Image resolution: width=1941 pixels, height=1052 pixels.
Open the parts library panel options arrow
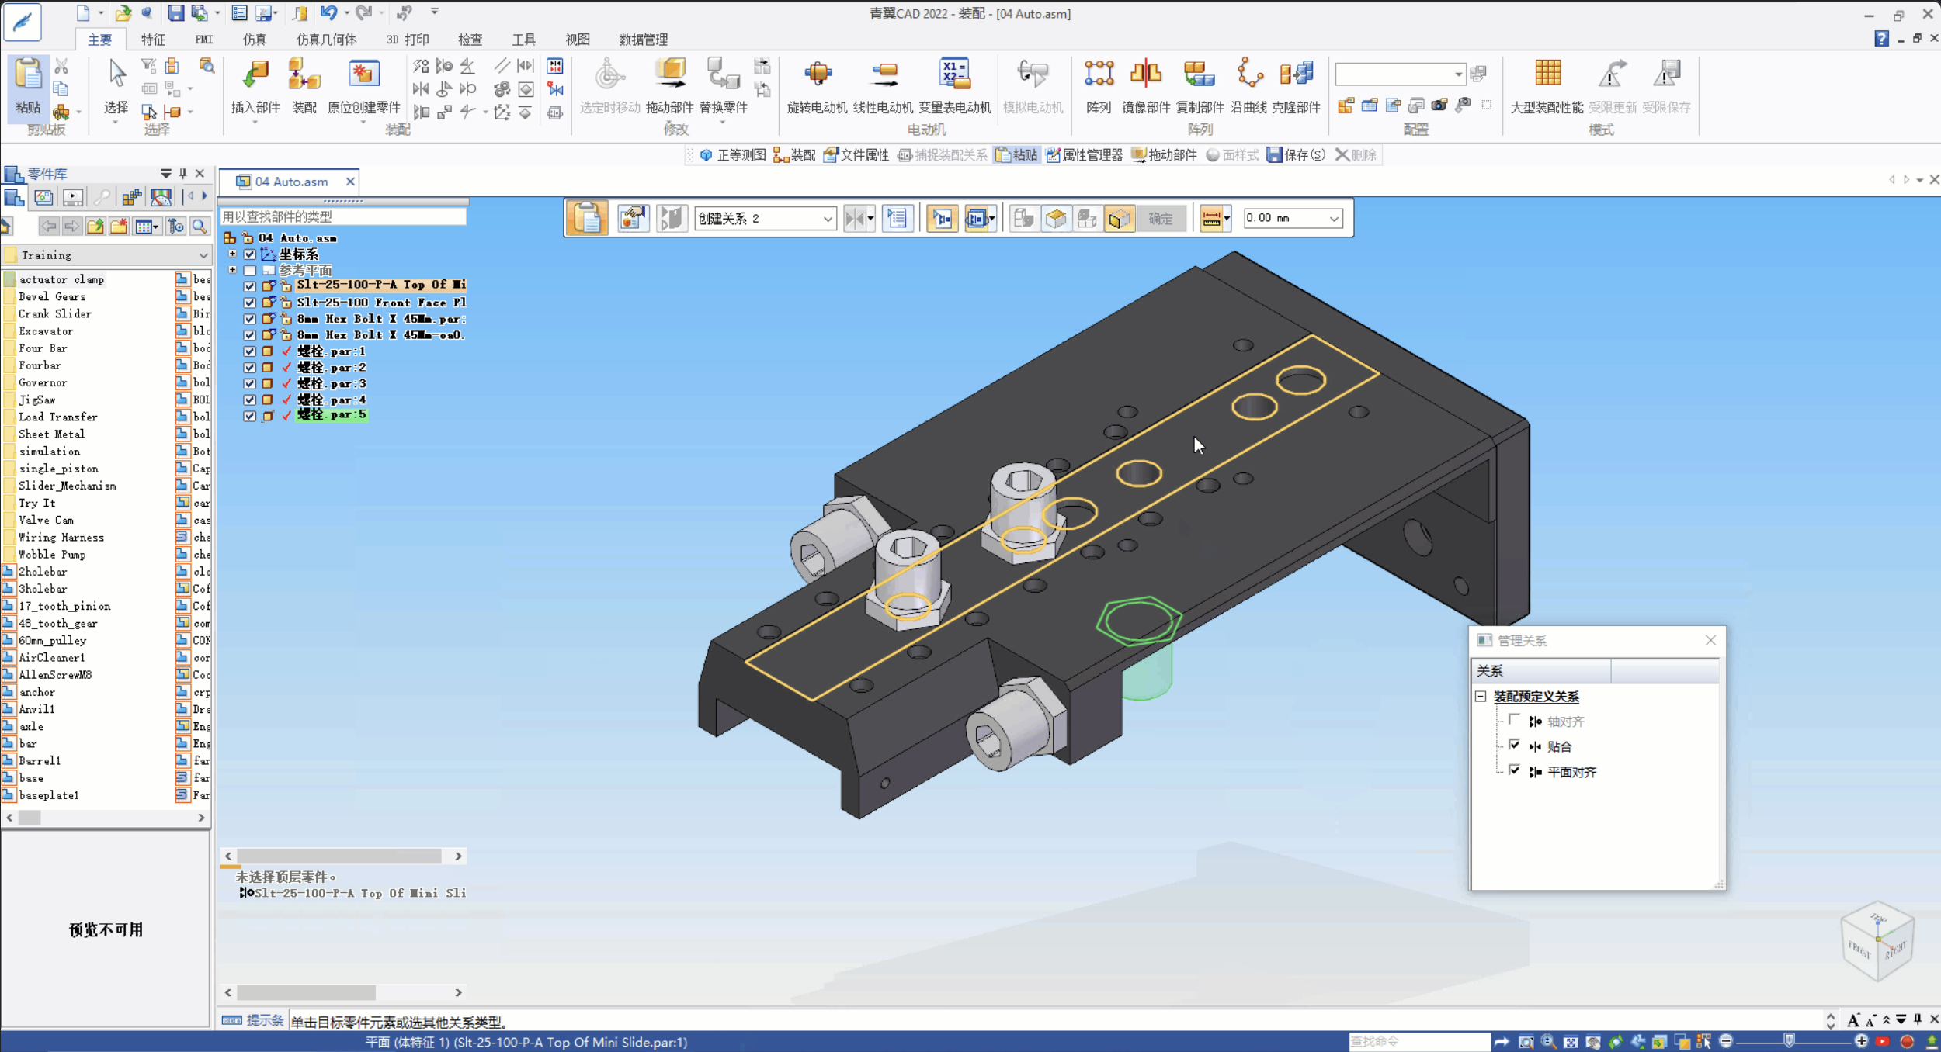coord(165,174)
